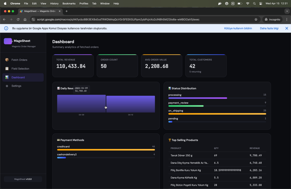View site information in the address bar
291x189 pixels.
pyautogui.click(x=33, y=19)
